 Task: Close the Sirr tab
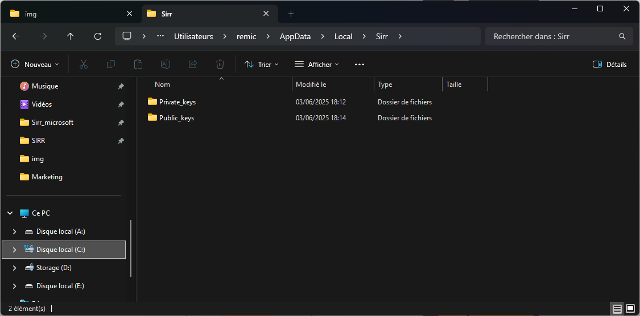(266, 14)
